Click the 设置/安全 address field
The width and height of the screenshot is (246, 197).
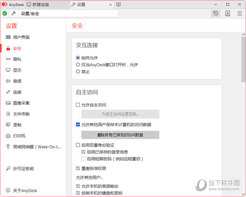68,14
